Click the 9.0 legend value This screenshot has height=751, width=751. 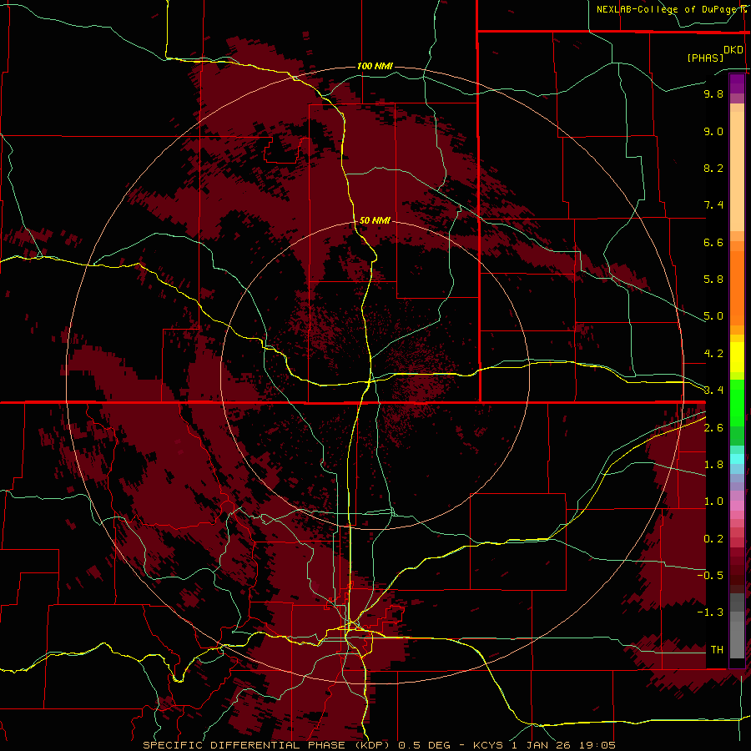[x=713, y=131]
